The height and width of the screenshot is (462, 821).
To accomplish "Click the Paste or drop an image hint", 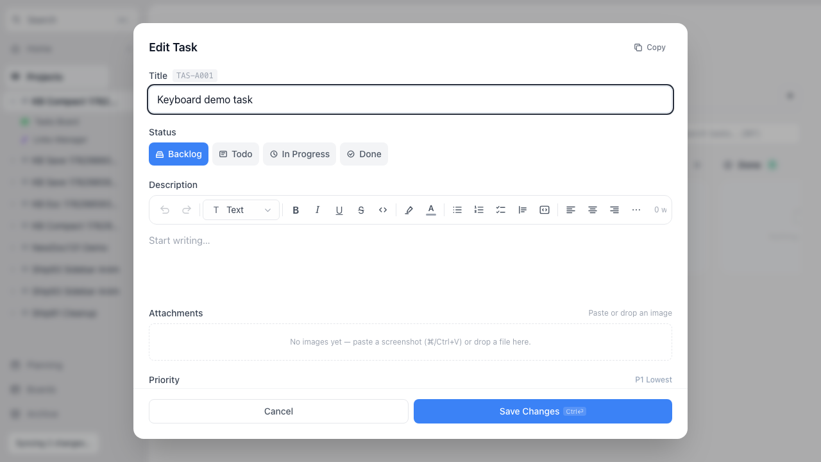I will tap(630, 313).
